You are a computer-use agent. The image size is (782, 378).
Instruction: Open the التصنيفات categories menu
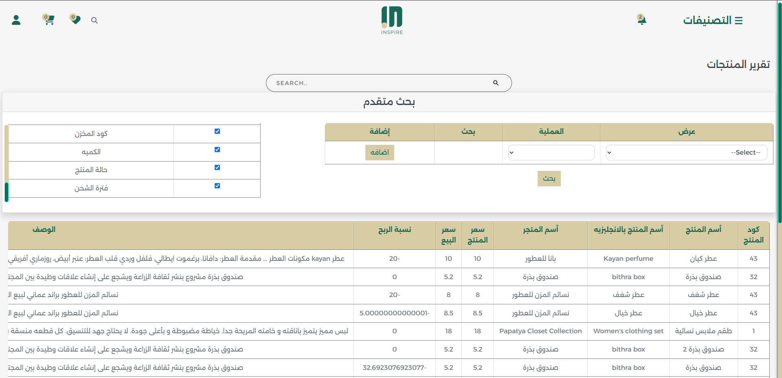[x=713, y=20]
